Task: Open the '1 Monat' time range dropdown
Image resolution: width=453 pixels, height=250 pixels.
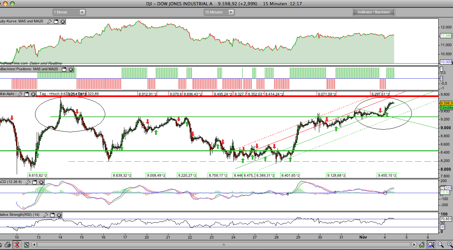Action: pos(70,12)
